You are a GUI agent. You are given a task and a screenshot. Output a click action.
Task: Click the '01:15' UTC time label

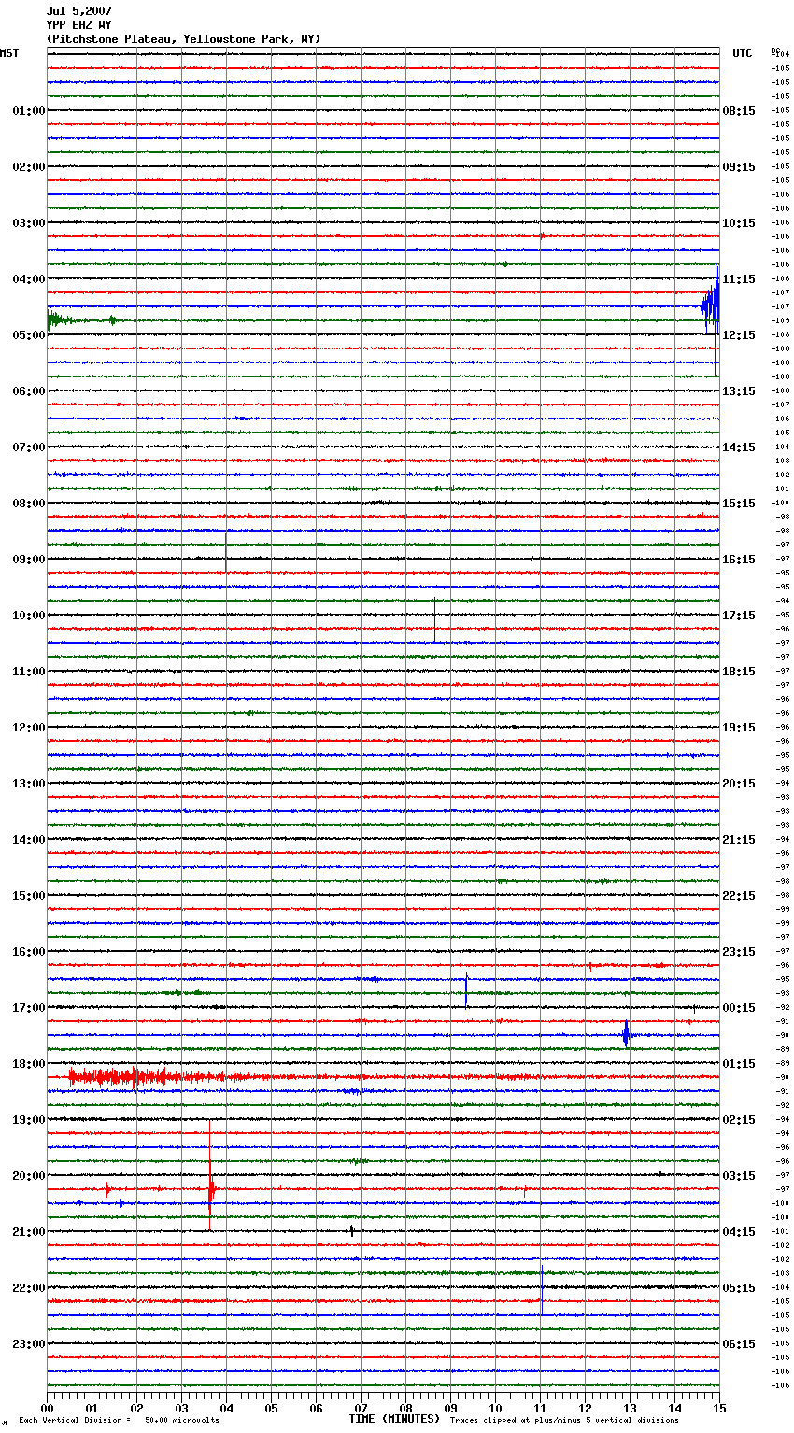[739, 1064]
